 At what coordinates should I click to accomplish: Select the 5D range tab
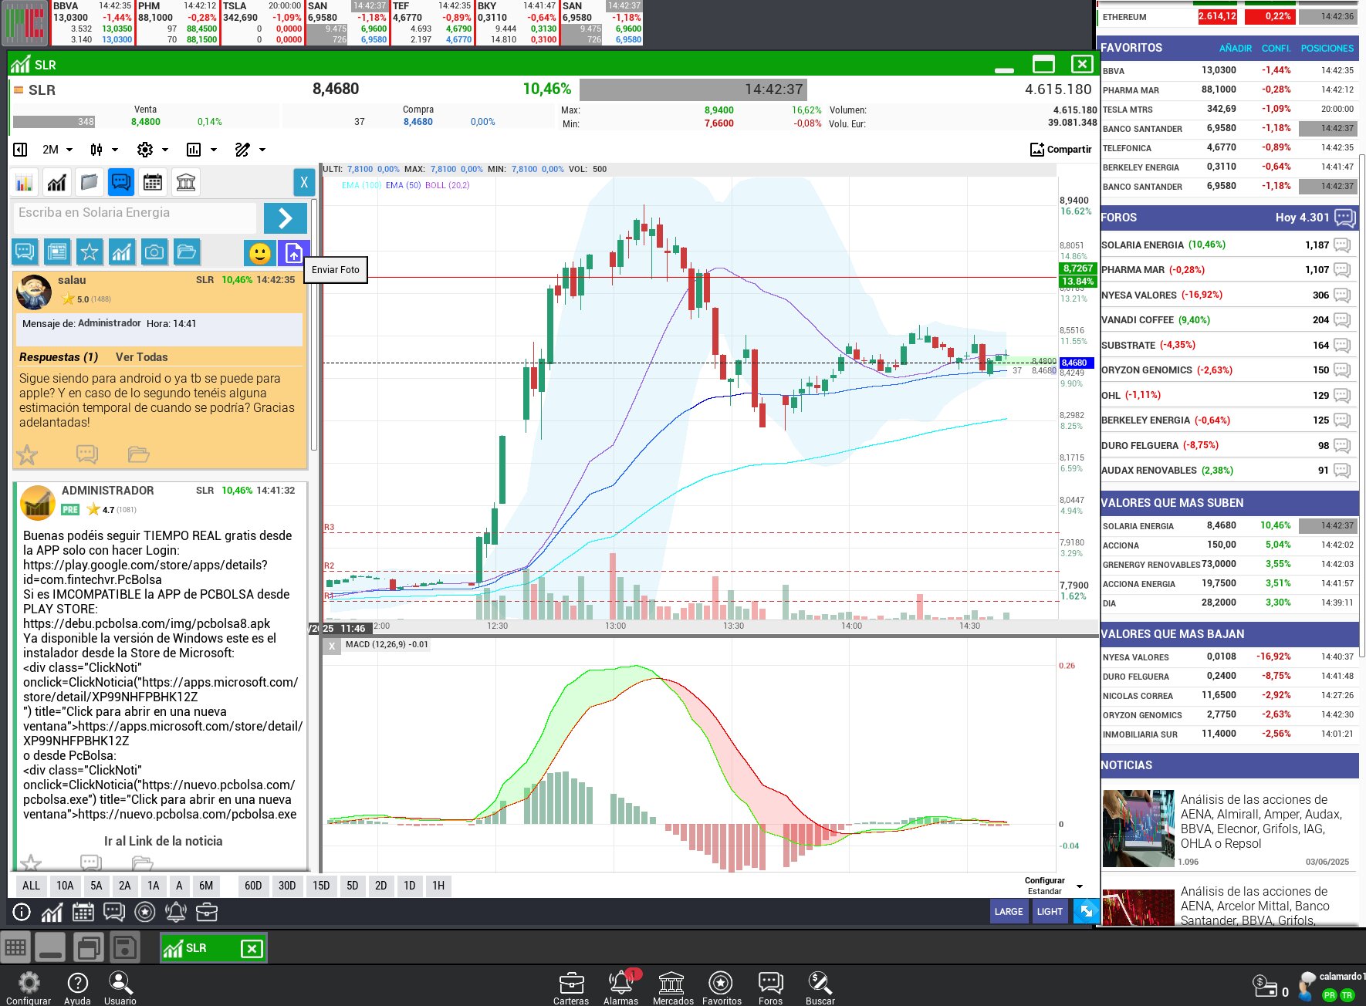pos(353,886)
